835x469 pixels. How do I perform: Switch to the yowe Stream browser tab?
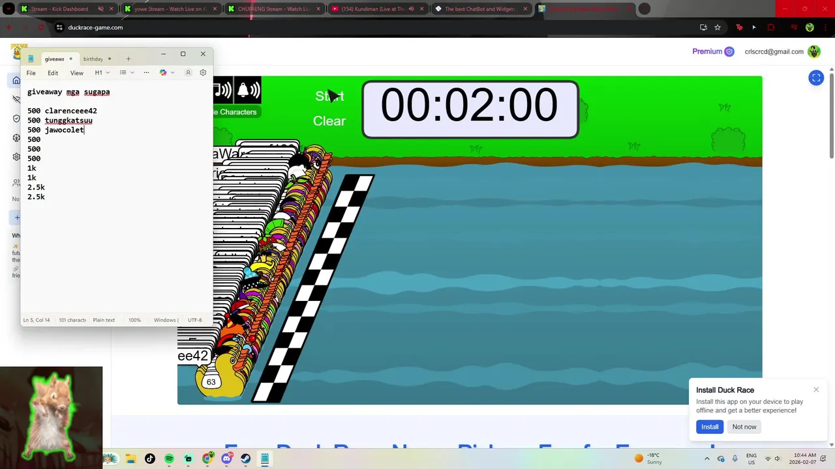(x=170, y=9)
